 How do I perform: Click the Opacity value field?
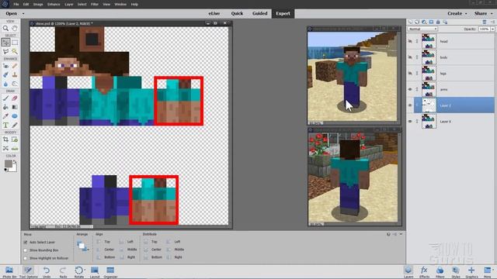click(484, 29)
